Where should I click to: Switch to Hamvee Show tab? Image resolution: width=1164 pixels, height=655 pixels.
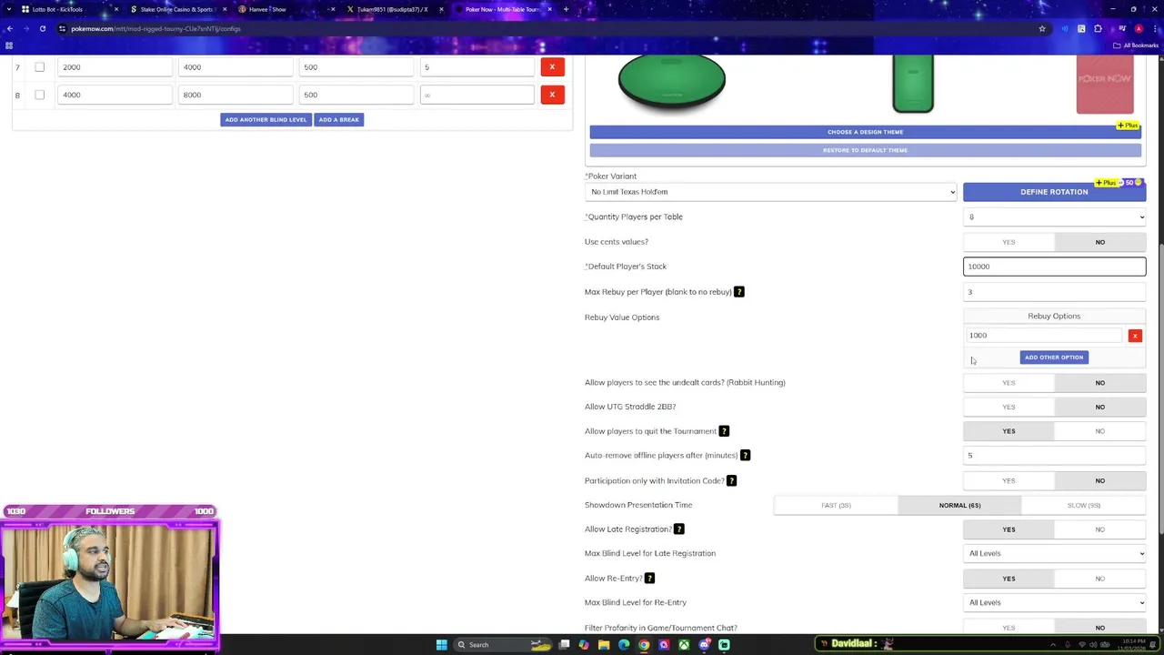pos(284,9)
